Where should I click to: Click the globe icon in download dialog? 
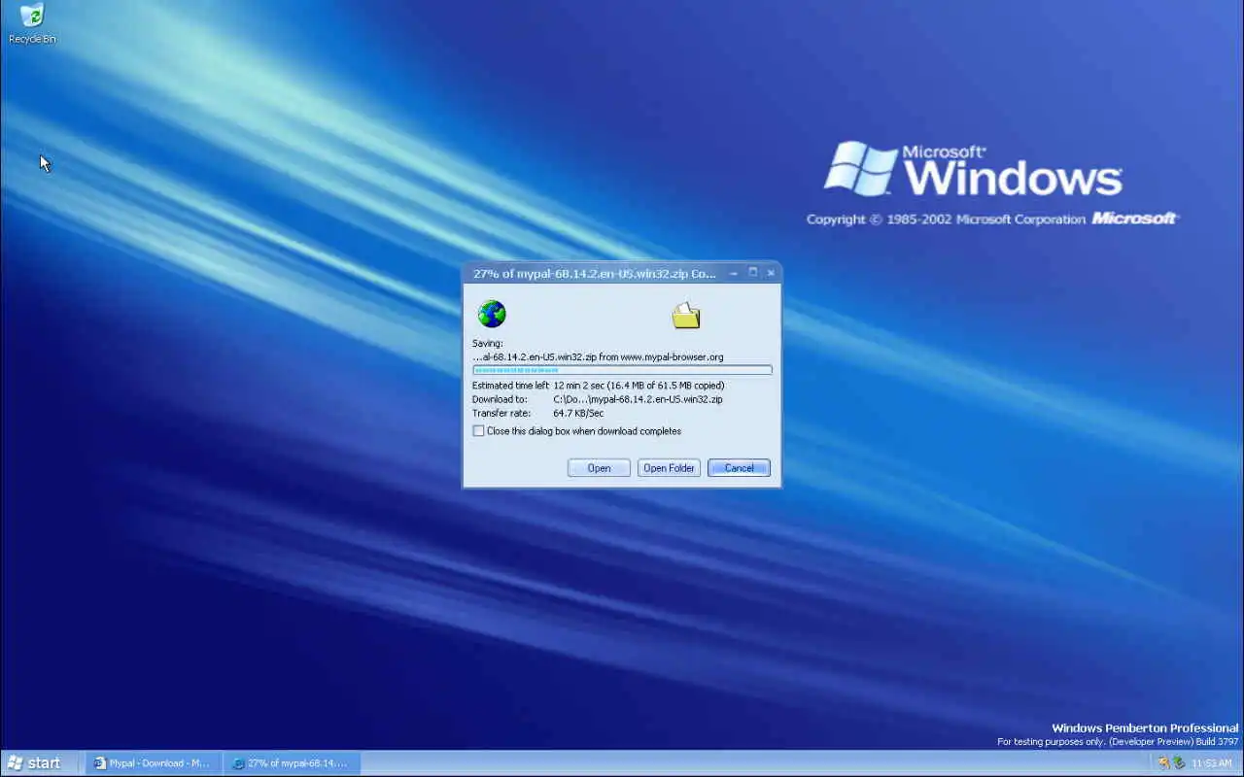pos(492,314)
